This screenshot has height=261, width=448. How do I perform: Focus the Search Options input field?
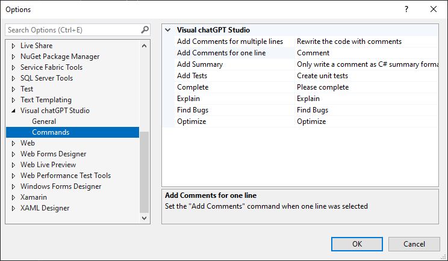click(x=72, y=29)
